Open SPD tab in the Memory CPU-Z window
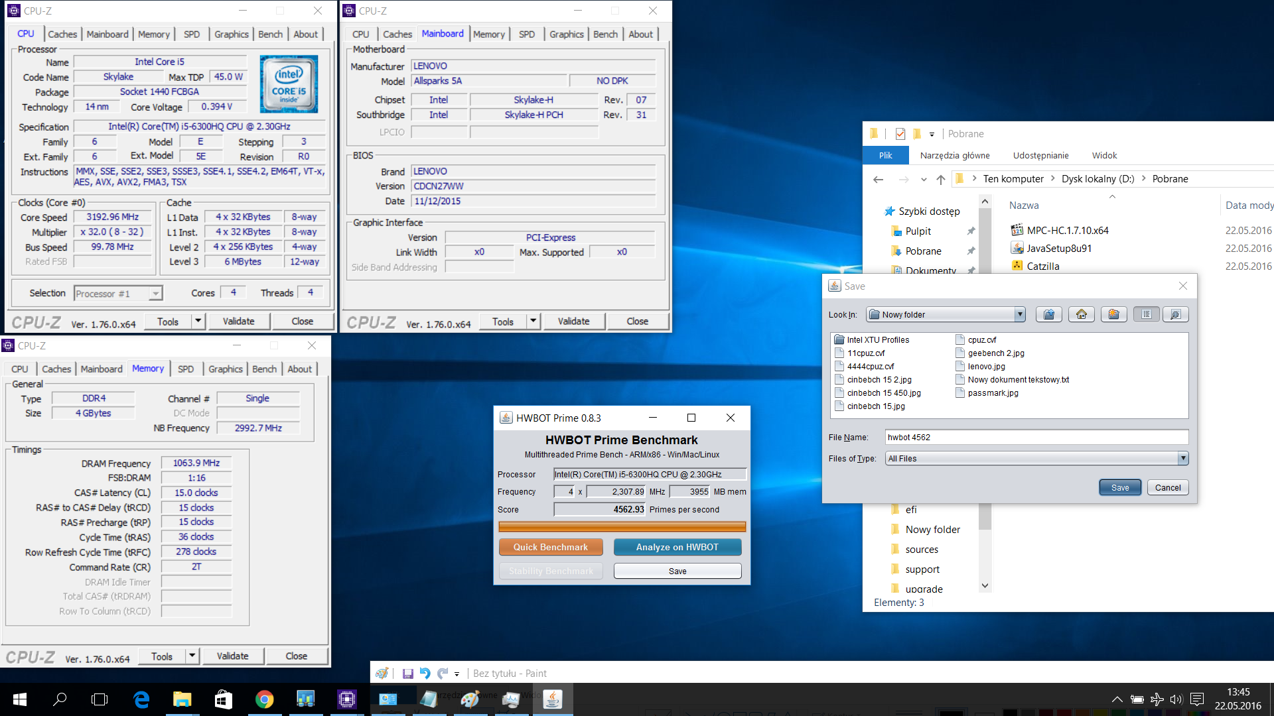Viewport: 1274px width, 716px height. [x=186, y=369]
